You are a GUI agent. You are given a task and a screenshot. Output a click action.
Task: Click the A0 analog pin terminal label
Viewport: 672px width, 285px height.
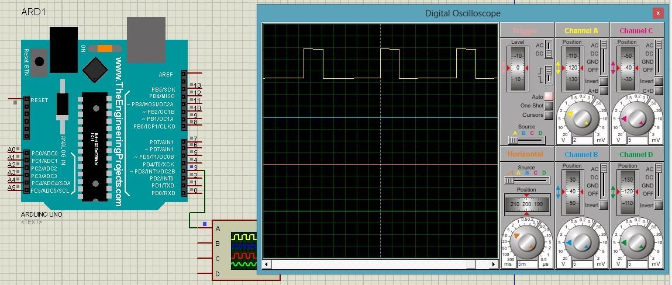point(12,150)
